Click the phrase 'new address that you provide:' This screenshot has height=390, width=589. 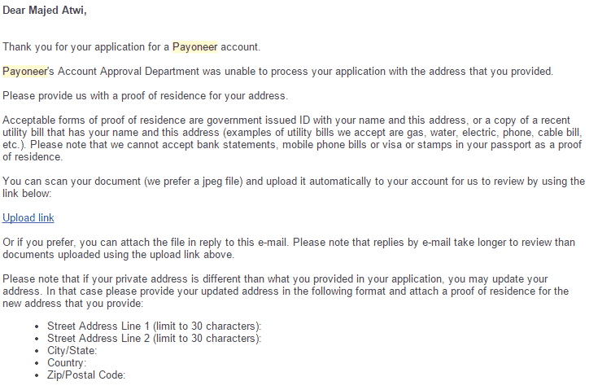pos(73,304)
